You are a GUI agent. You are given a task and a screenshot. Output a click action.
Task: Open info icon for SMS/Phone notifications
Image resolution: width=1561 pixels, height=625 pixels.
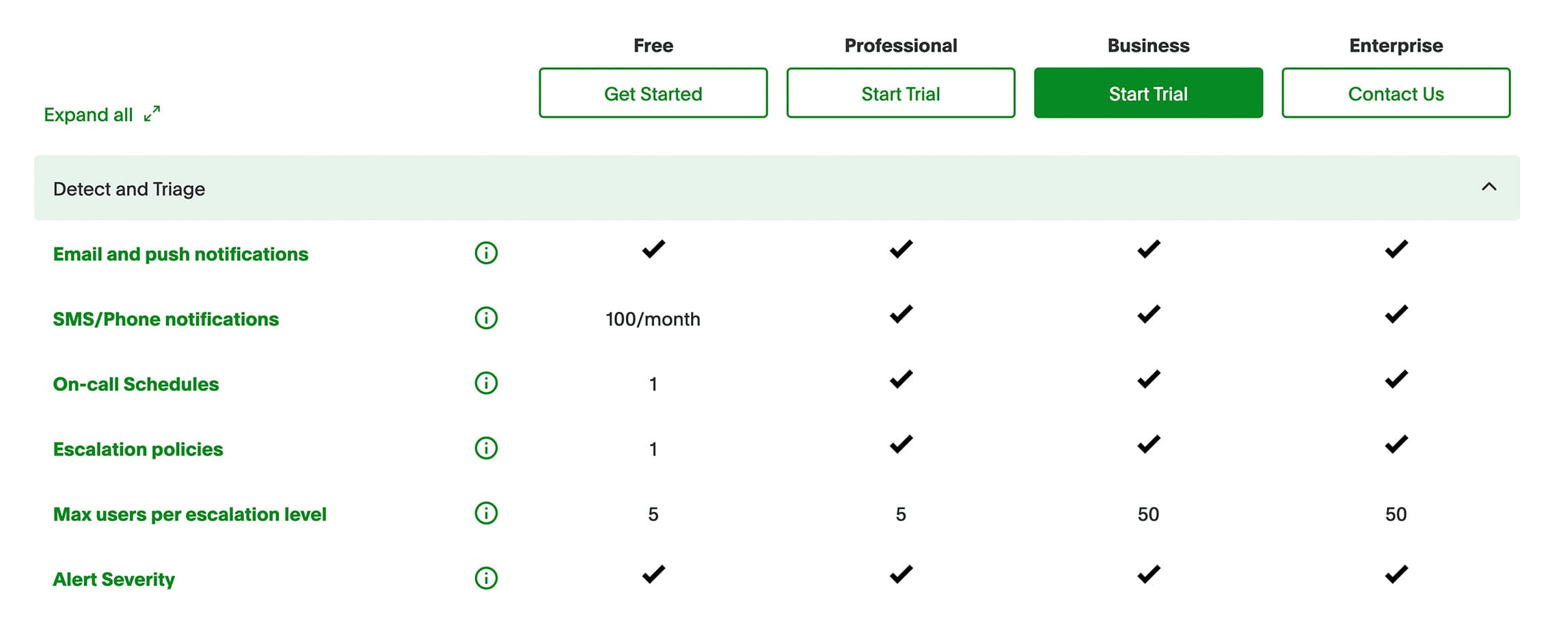point(486,318)
